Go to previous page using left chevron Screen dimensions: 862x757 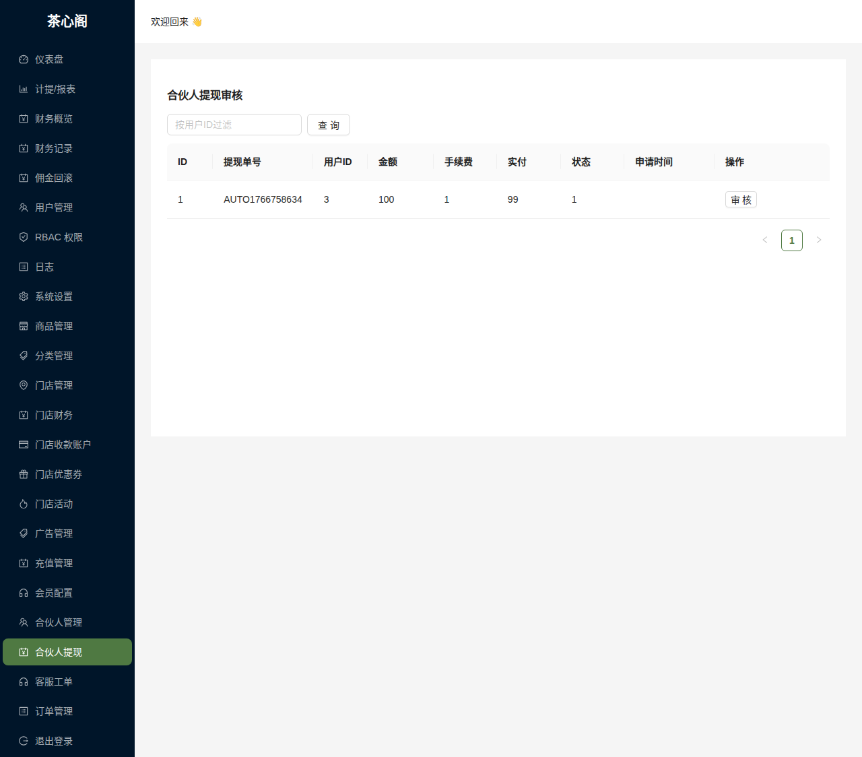[765, 240]
